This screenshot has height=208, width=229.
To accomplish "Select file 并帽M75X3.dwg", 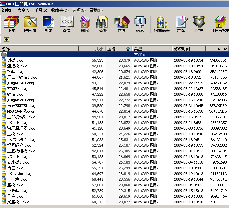I will point(20,83).
